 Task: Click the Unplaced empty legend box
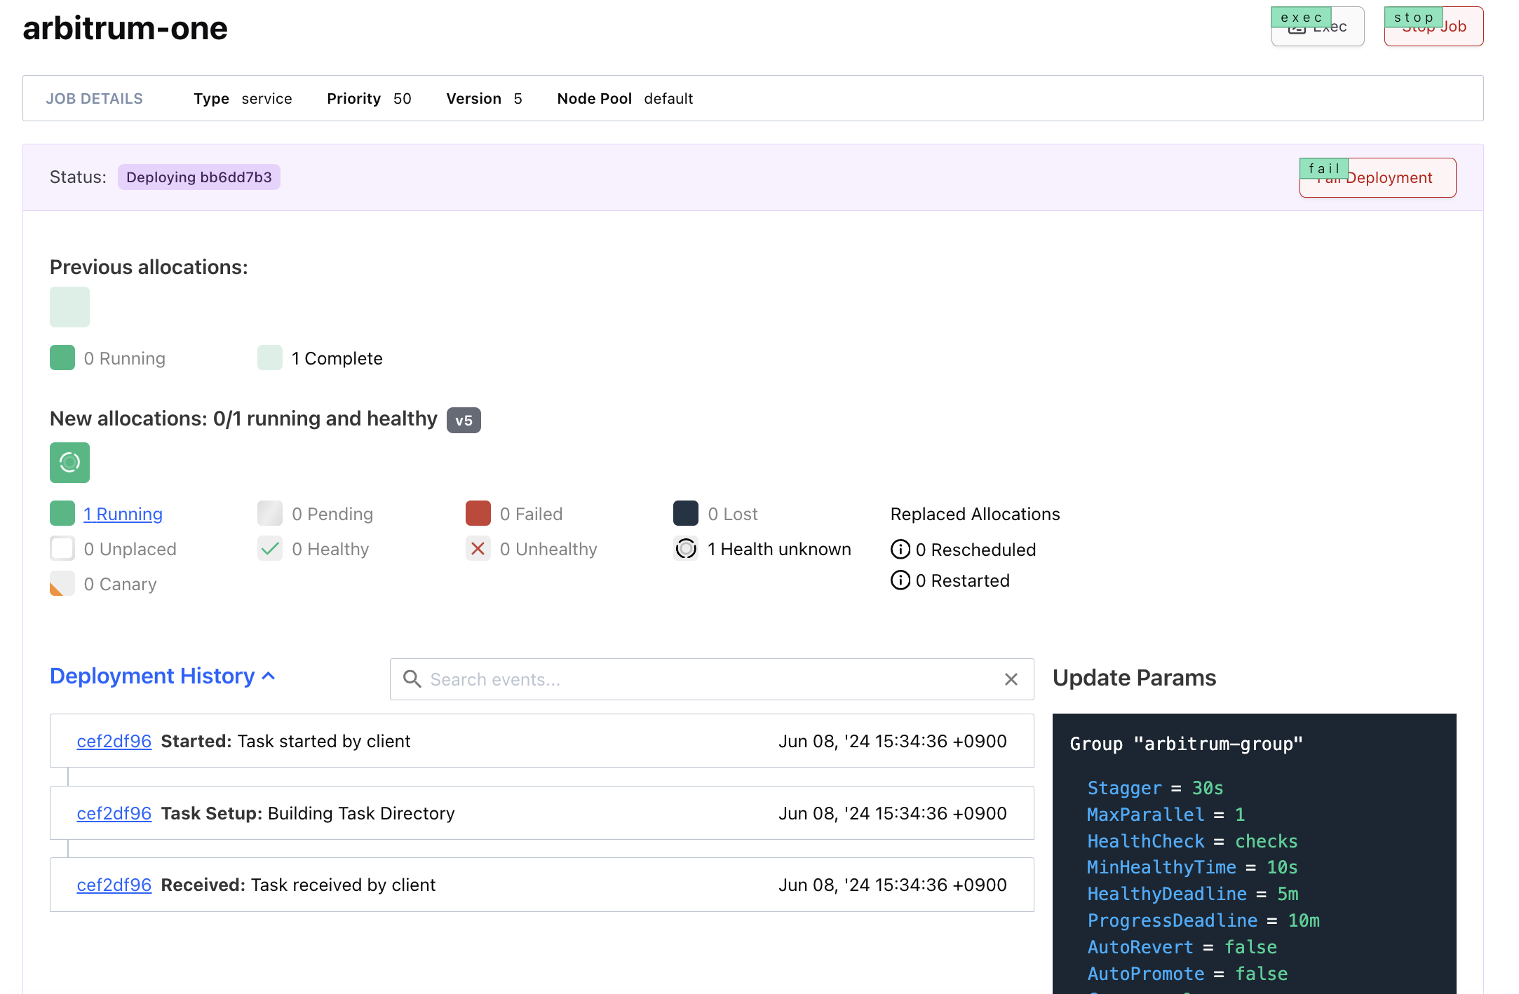tap(62, 549)
